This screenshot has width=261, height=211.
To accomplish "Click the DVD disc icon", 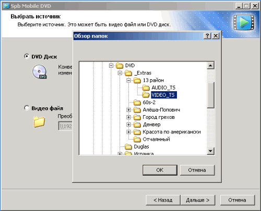I will click(40, 71).
